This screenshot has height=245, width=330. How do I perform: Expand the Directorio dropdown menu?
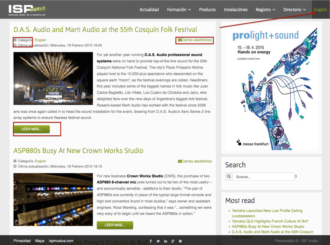294,10
